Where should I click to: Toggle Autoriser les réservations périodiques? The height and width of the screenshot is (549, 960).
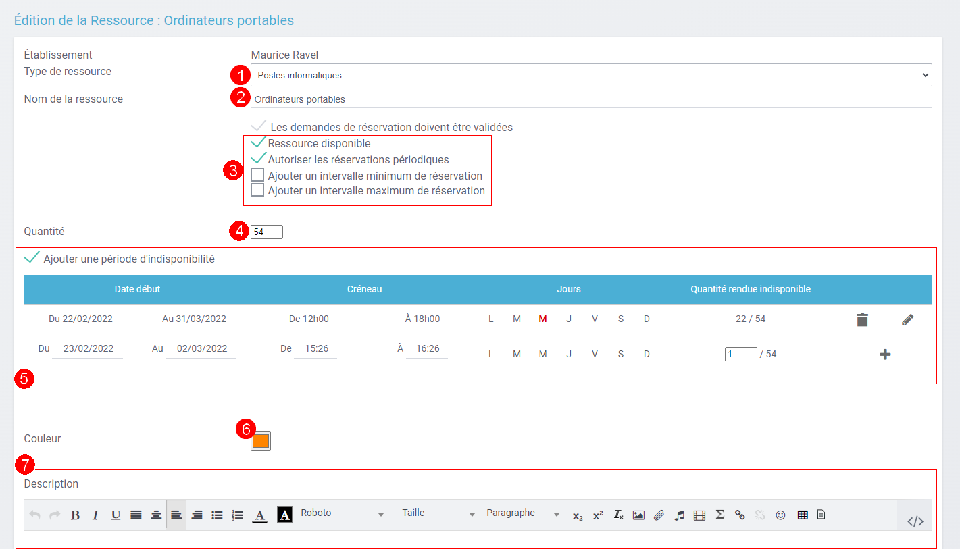pyautogui.click(x=257, y=159)
